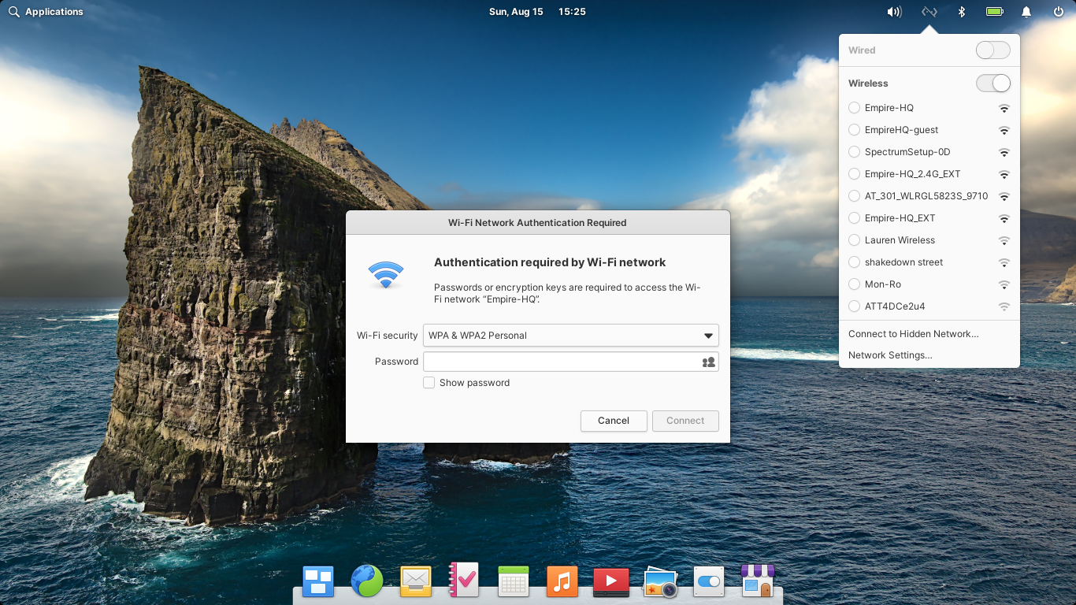Open the Calendar app in the dock
The height and width of the screenshot is (605, 1076).
click(x=513, y=581)
